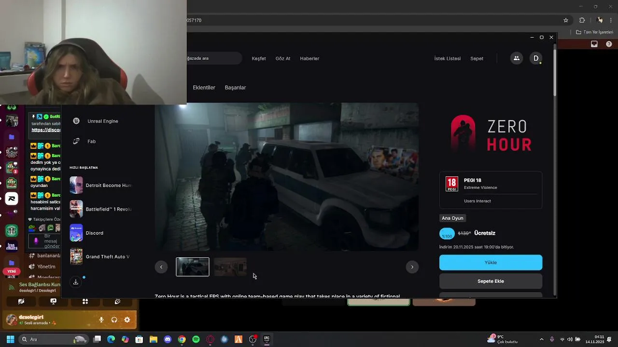Open the Tüm Yer İşaretleri bookmarks folder
Viewport: 618px width, 347px height.
[594, 32]
